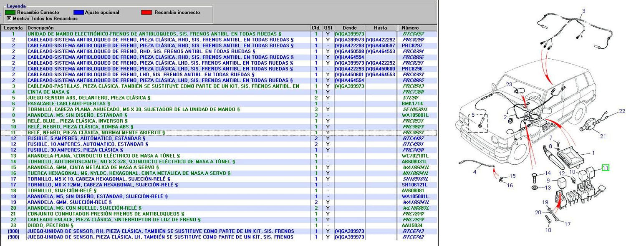Select the FUSIBLE, 30 AMPERES row
This screenshot has height=246, width=626.
(218, 150)
